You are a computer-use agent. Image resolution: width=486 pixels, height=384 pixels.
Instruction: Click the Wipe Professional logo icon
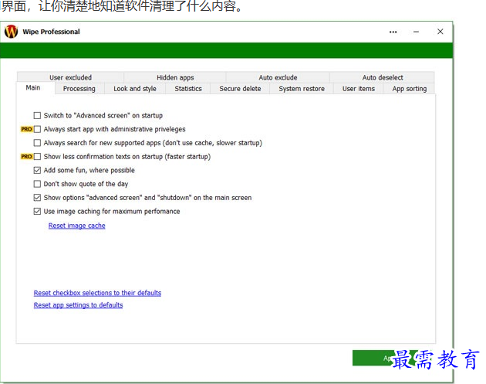click(11, 32)
